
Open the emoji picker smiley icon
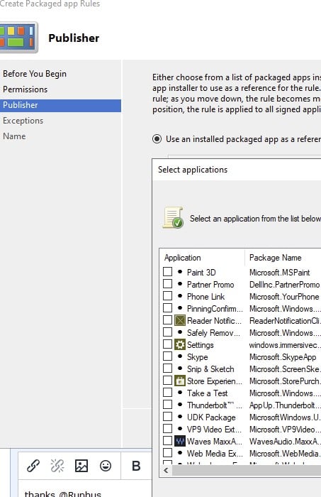106,466
